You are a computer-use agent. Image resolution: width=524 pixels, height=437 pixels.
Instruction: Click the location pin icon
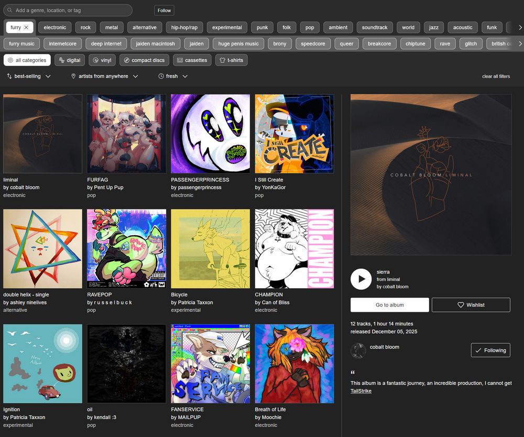pos(73,76)
